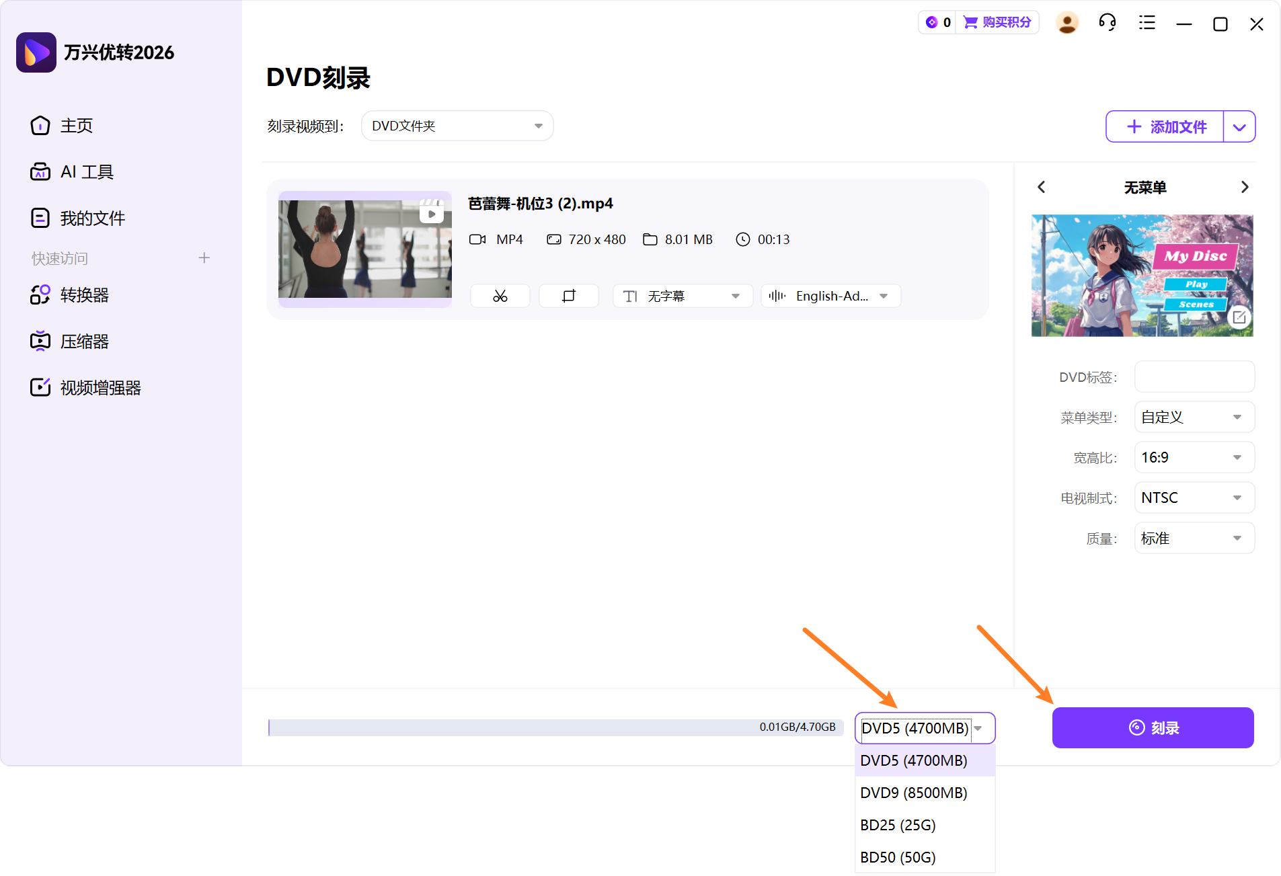Change 电视制式 from NTSC
The height and width of the screenshot is (876, 1281).
[1194, 497]
